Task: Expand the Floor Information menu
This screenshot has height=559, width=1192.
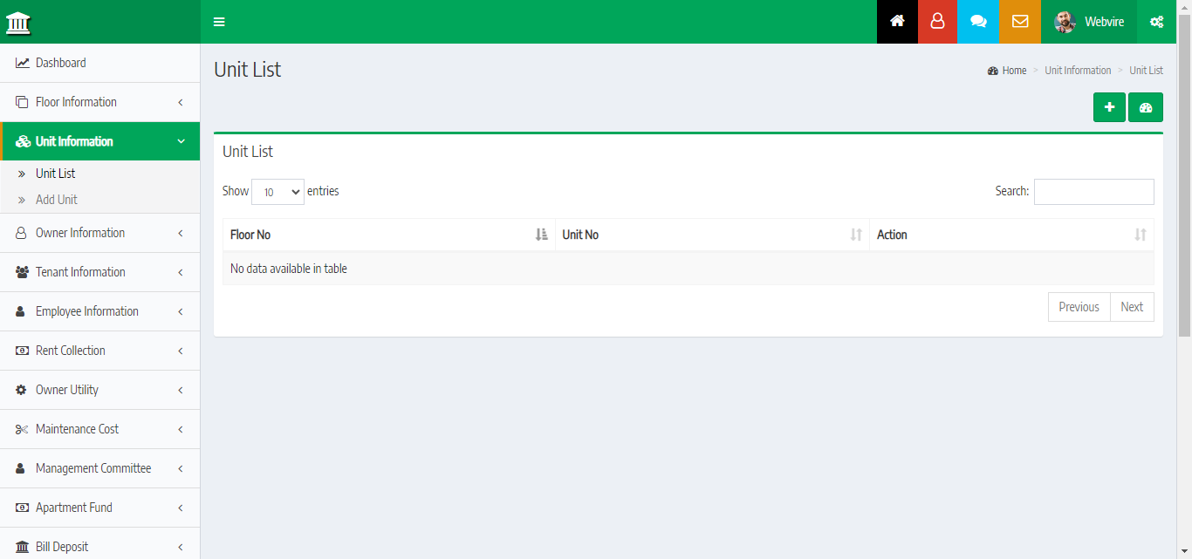Action: (99, 102)
